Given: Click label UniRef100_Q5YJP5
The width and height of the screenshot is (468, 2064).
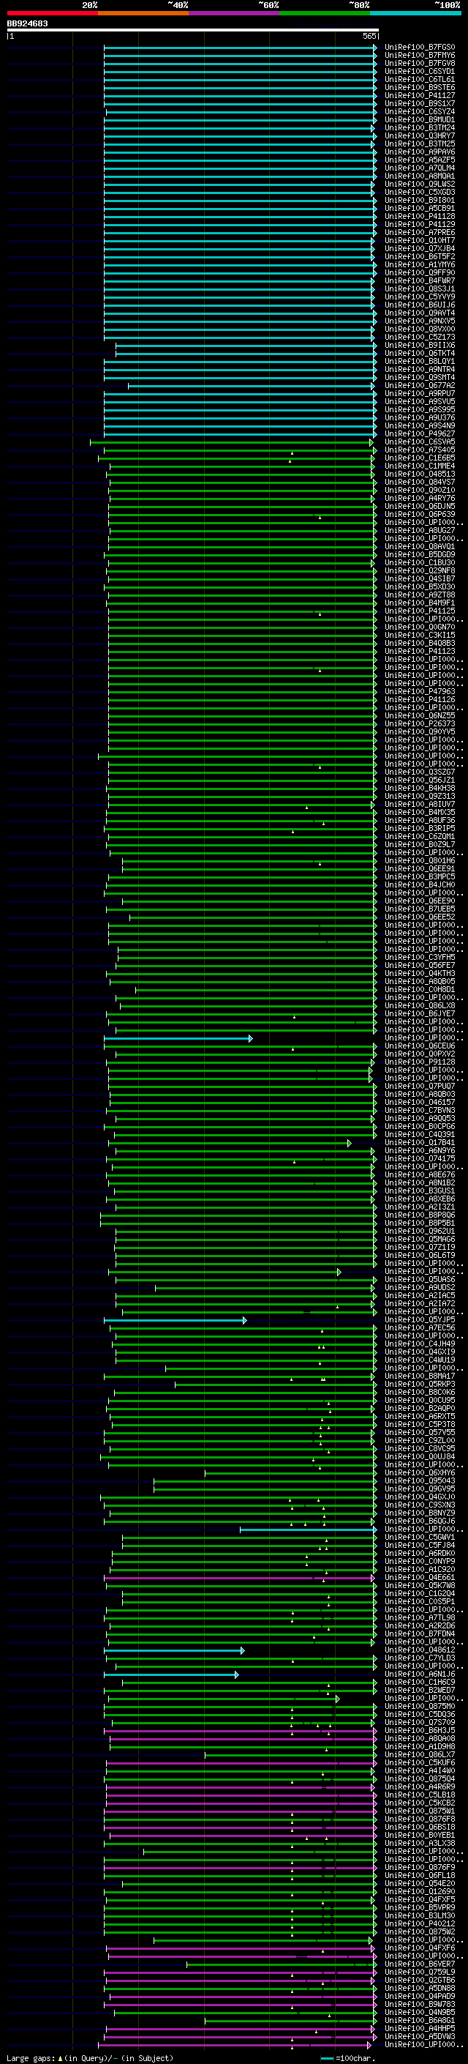Looking at the screenshot, I should [x=420, y=1319].
